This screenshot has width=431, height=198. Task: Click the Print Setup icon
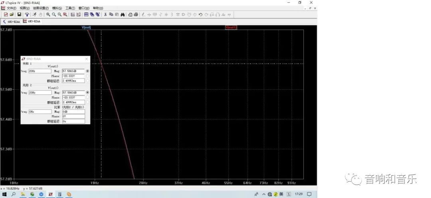tap(130, 14)
